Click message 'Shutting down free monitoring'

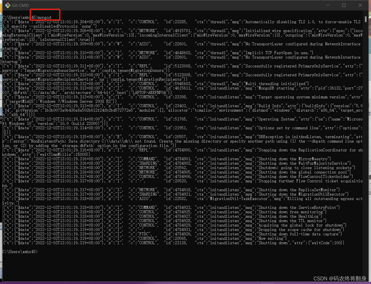click(291, 212)
